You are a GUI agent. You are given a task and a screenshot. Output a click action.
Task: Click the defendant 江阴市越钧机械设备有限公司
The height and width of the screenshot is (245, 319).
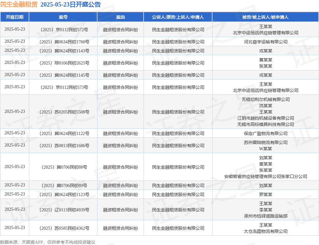pos(266,118)
